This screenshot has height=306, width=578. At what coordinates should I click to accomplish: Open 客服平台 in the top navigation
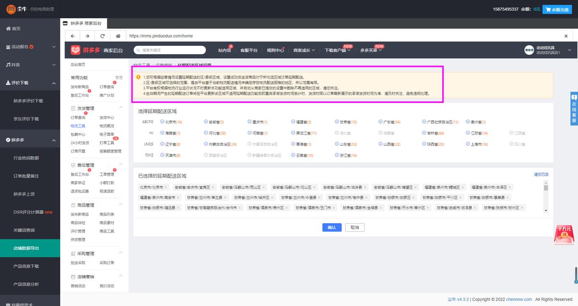point(249,50)
